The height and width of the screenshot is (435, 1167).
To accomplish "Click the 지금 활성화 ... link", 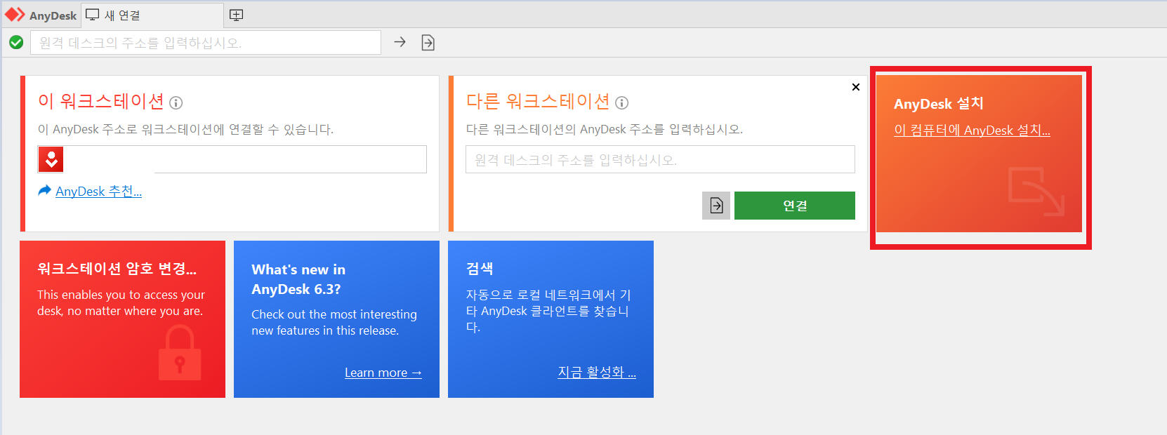I will point(597,372).
